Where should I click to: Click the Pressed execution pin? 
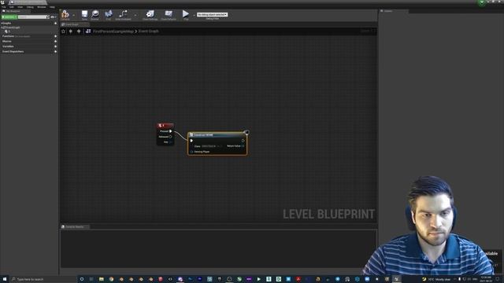click(x=170, y=131)
